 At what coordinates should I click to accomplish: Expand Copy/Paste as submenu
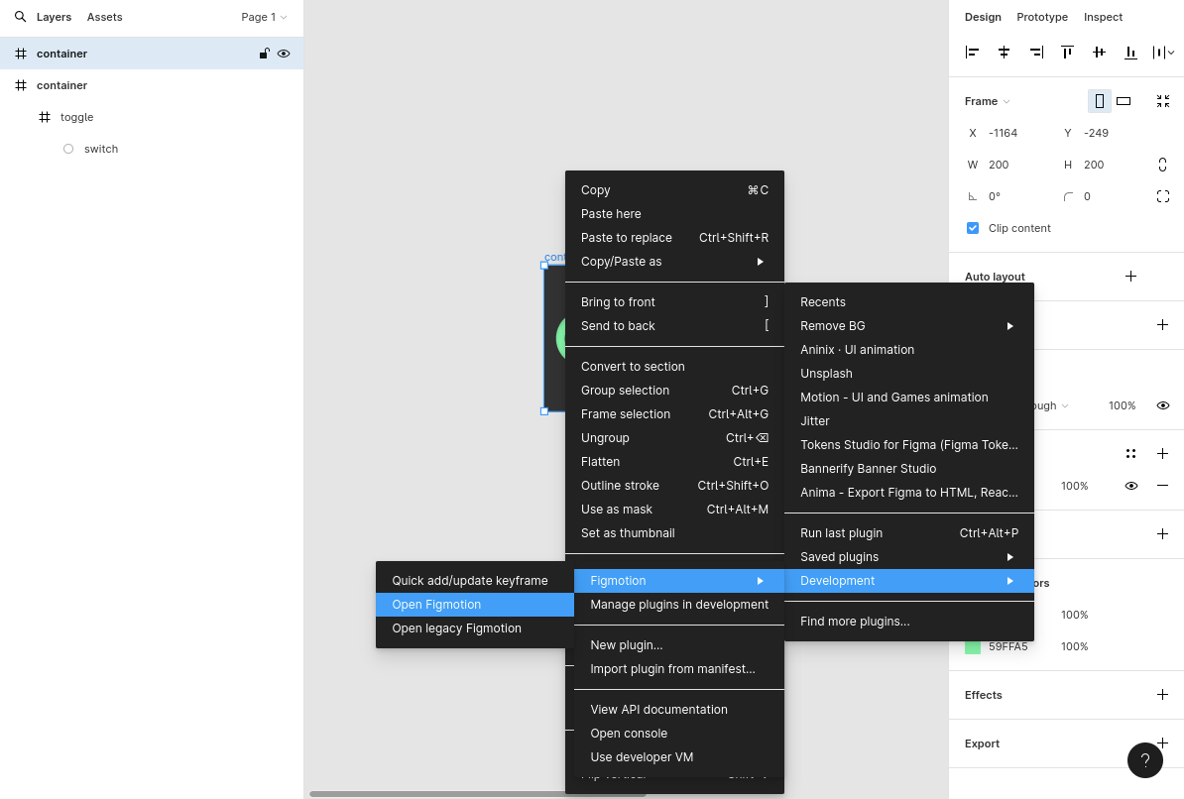674,262
